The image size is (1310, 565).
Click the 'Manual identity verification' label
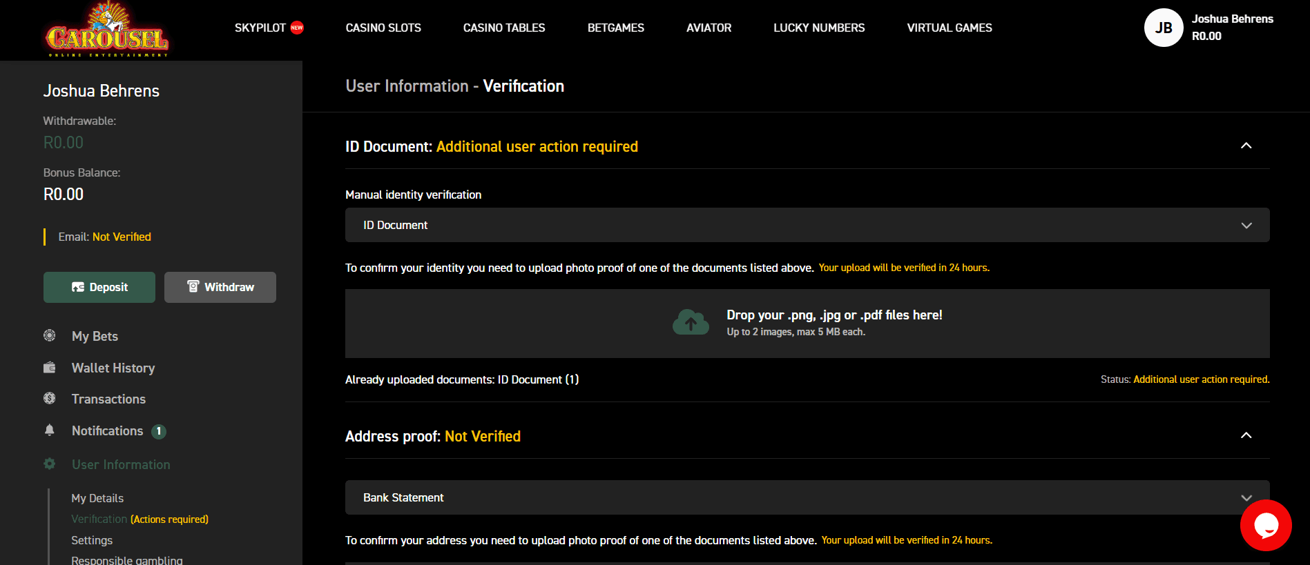[x=413, y=195]
